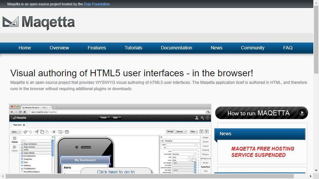Click the Save button in the embedded designer screenshot
319x179 pixels.
click(14, 132)
